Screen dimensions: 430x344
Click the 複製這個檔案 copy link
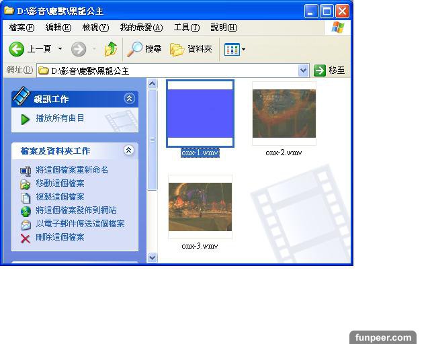tap(60, 197)
